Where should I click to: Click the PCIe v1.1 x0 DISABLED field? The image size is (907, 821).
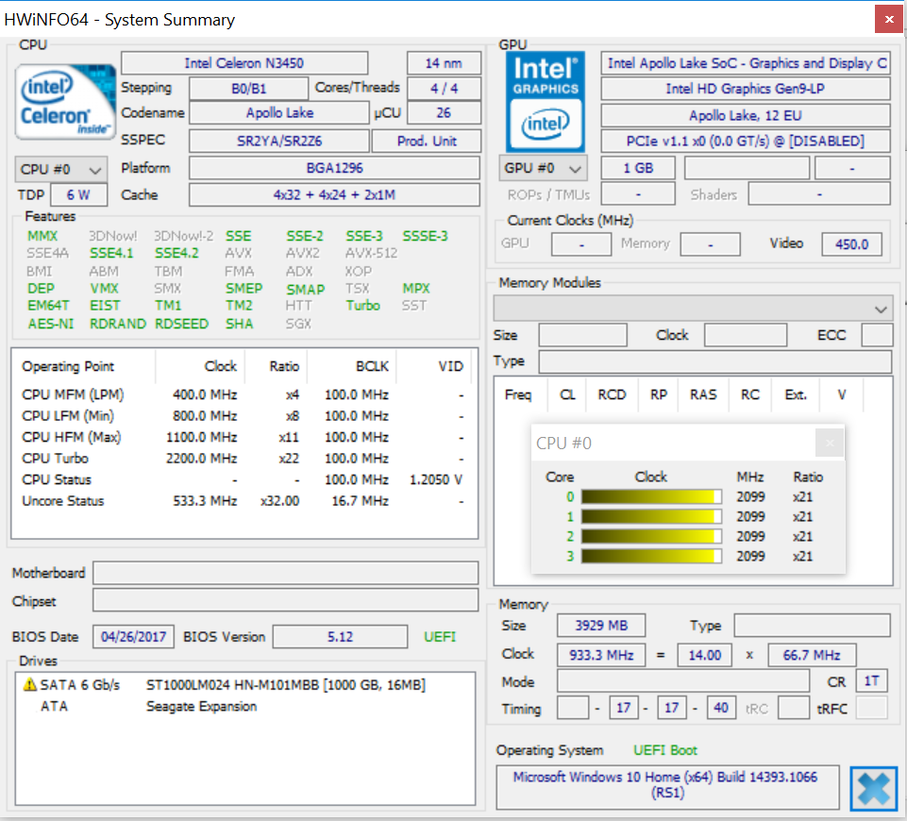click(746, 141)
